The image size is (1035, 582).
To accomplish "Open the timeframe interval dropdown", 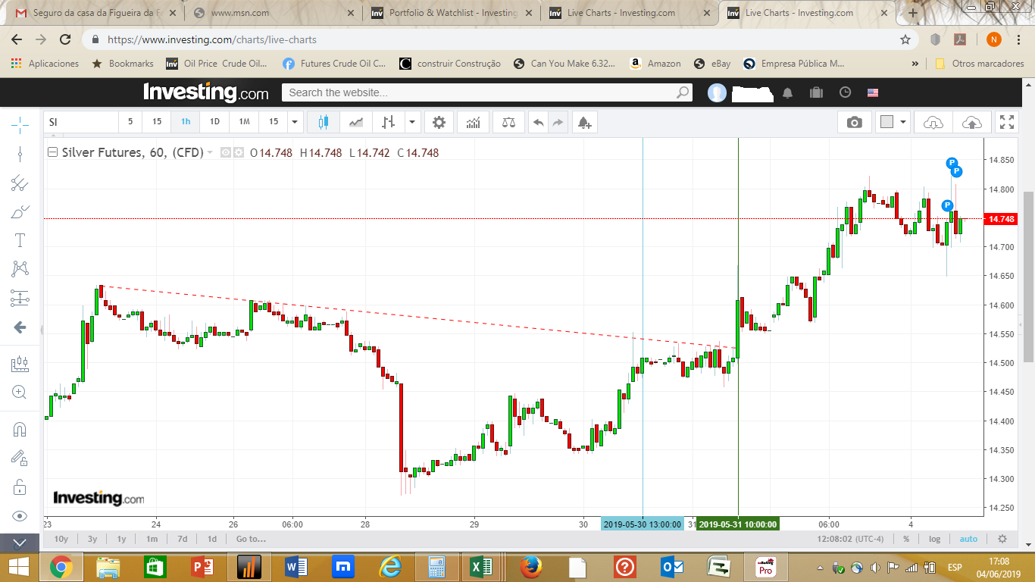I will click(295, 122).
